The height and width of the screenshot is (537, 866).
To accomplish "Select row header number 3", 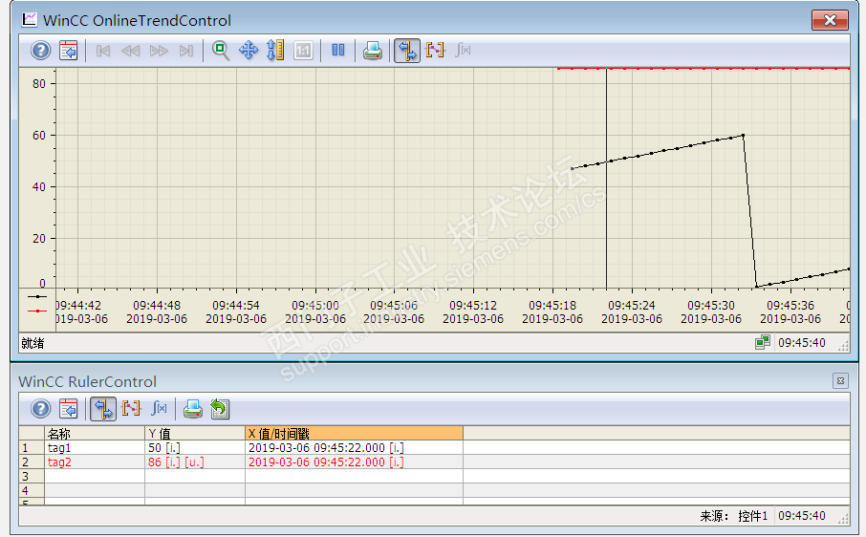I will 32,476.
